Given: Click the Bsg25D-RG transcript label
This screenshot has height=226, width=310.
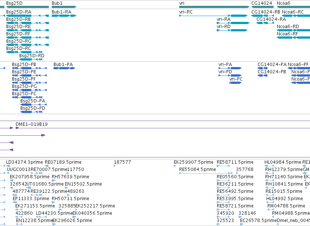Looking at the screenshot, I should [19, 41].
